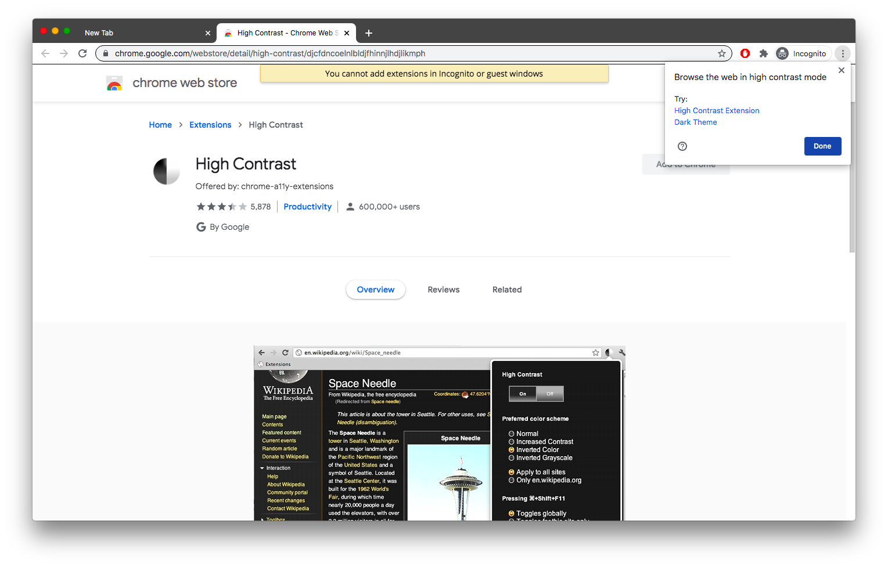Open the red shield extension icon
Viewport: 888px width, 567px height.
click(x=745, y=53)
